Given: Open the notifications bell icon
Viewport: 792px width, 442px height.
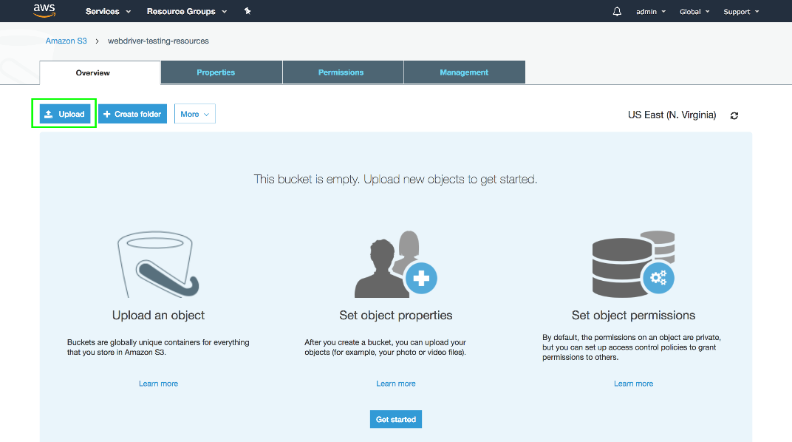Looking at the screenshot, I should 617,12.
